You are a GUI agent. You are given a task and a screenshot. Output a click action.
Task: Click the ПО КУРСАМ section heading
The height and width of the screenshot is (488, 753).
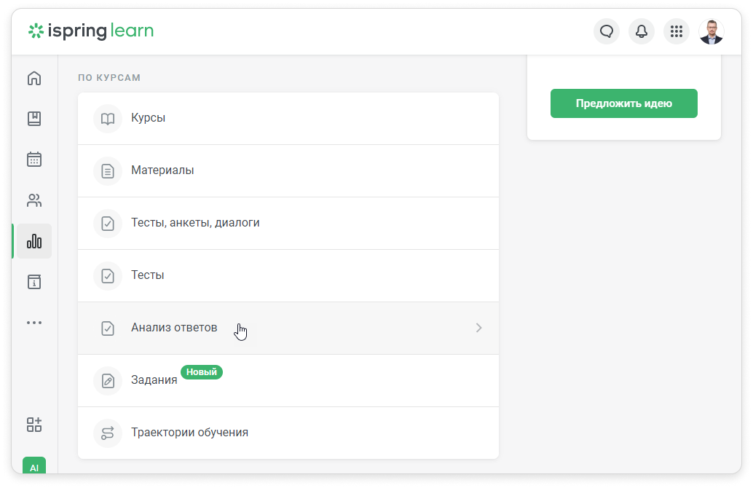(x=109, y=78)
